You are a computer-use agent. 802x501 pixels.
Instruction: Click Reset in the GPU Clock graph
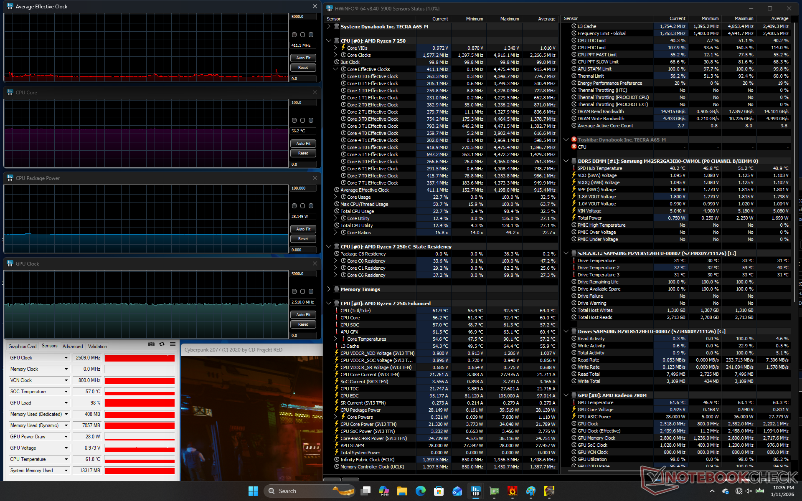pos(303,324)
